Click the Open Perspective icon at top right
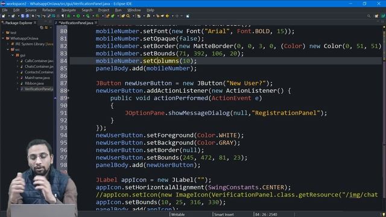Viewport: 386px width, 217px height. [376, 16]
